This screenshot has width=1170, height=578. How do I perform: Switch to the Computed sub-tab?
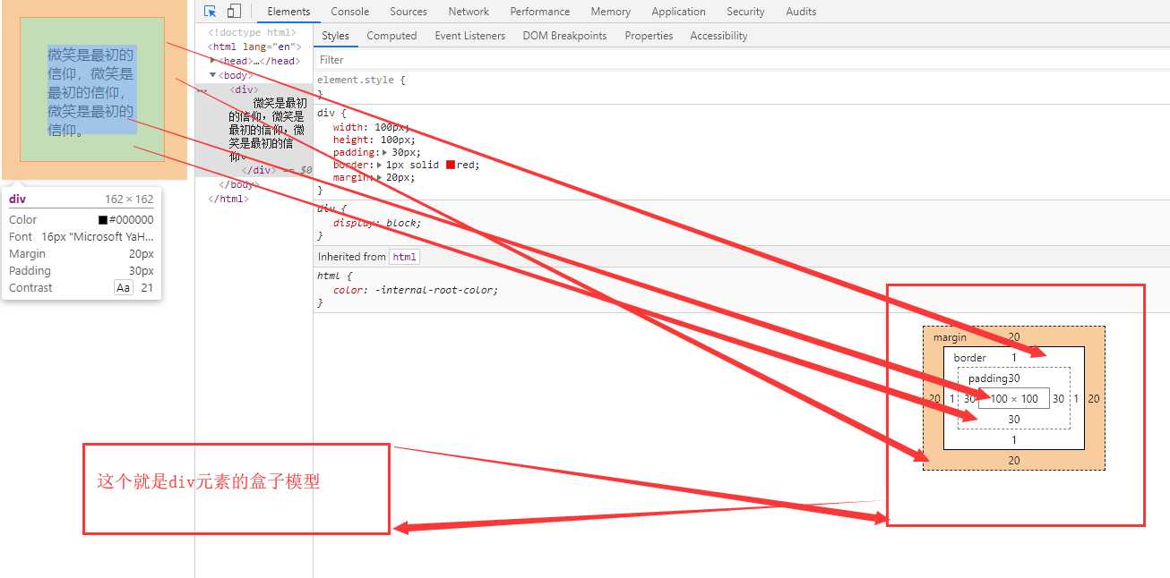(391, 36)
